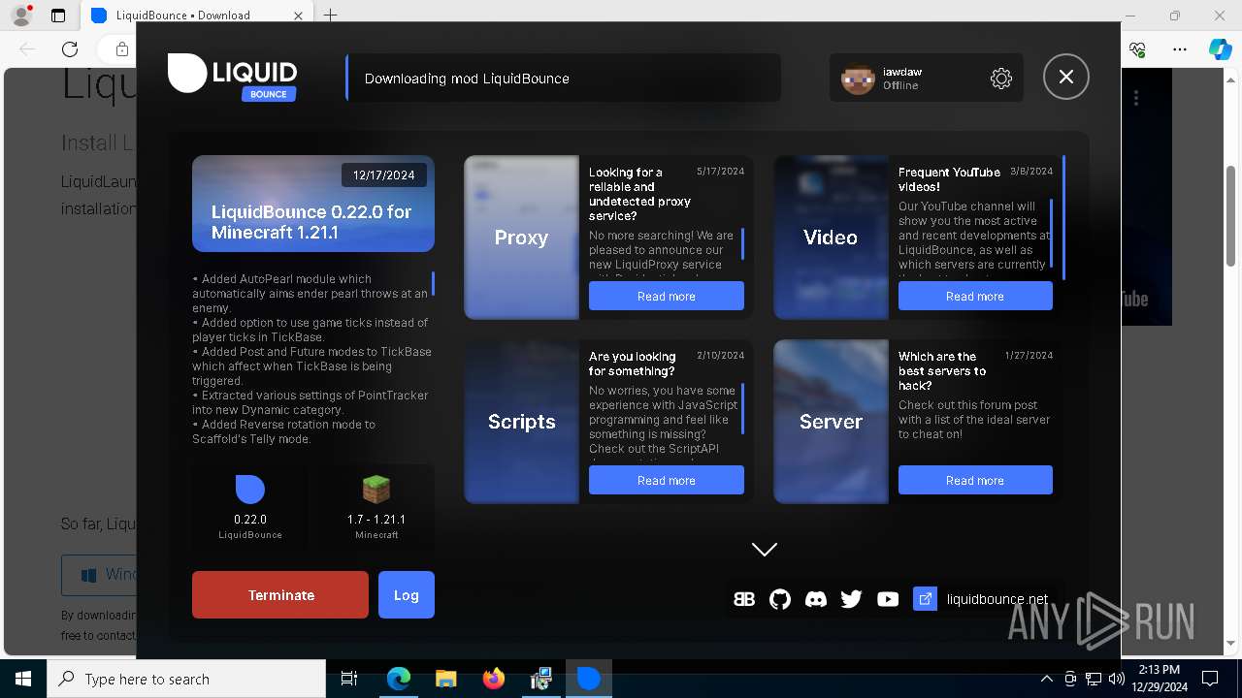The image size is (1242, 698).
Task: Click the iawdaw account avatar
Action: point(858,79)
